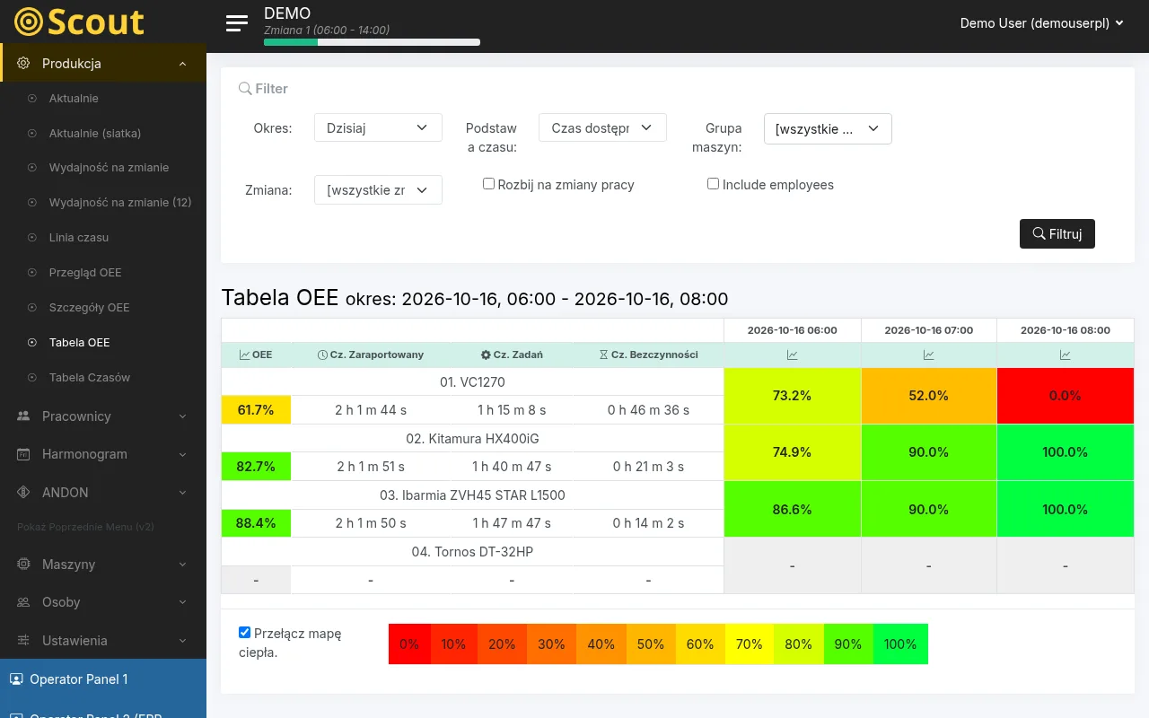Click the Cz. Zadań gear icon
This screenshot has width=1149, height=718.
coord(487,355)
